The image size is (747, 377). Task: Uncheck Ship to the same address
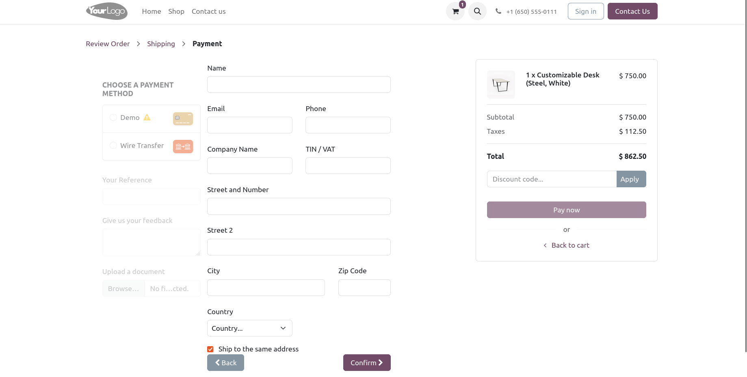(x=210, y=349)
